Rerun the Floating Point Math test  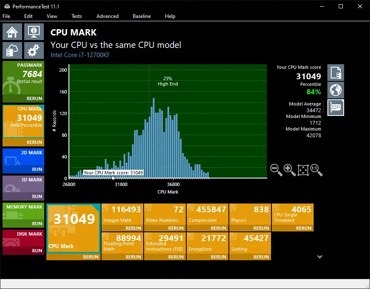(x=133, y=257)
